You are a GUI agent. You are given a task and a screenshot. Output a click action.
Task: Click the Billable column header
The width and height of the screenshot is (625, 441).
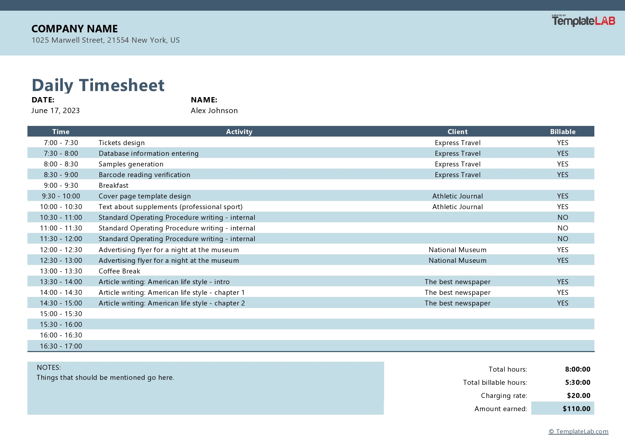pyautogui.click(x=562, y=132)
